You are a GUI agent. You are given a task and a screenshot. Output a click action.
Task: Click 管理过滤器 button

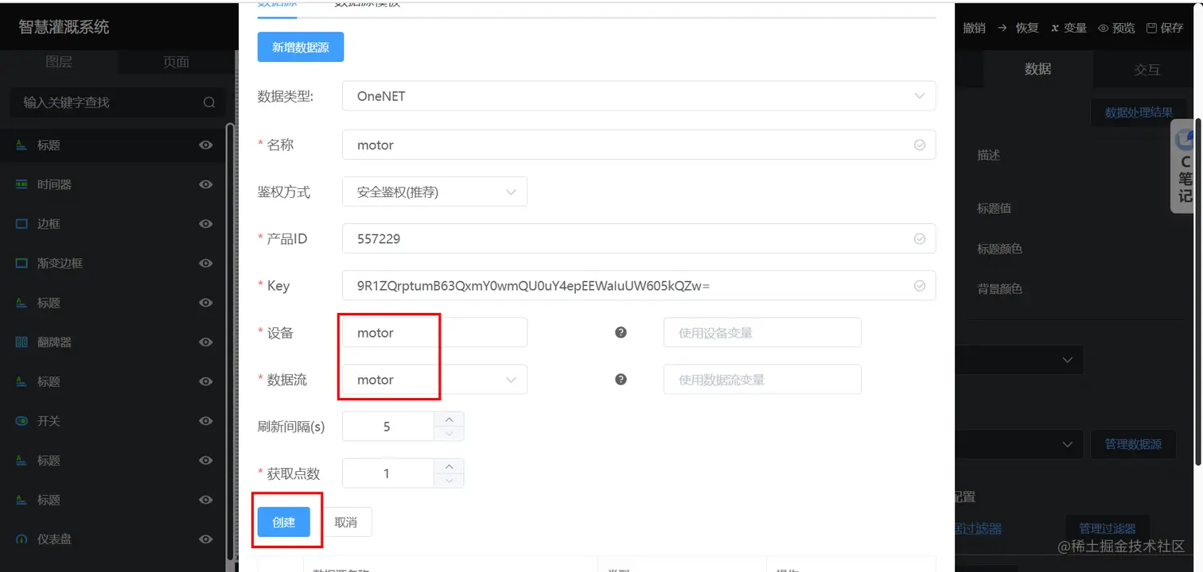1107,528
